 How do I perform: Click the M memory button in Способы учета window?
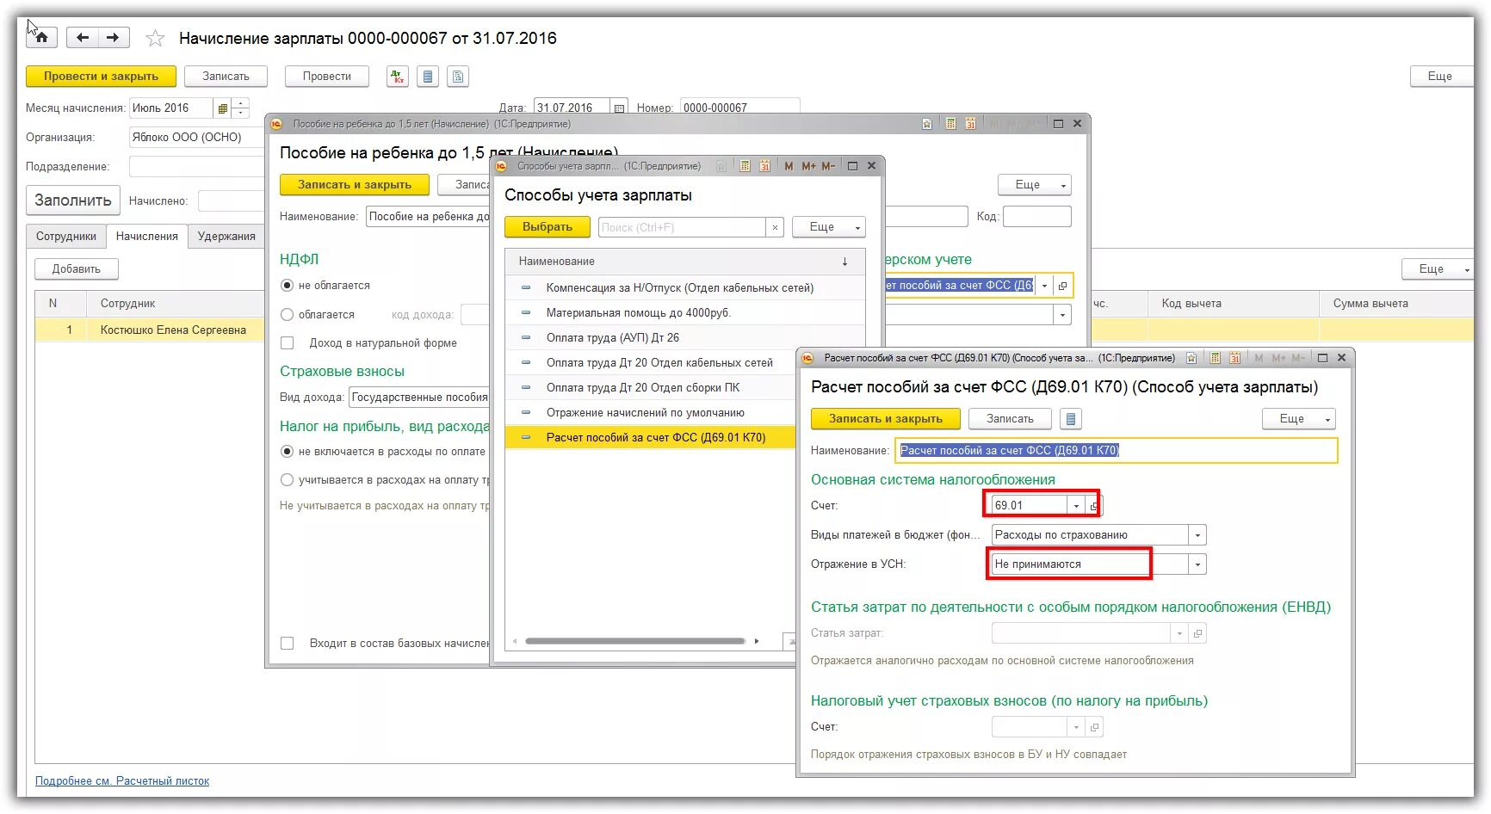click(x=789, y=166)
